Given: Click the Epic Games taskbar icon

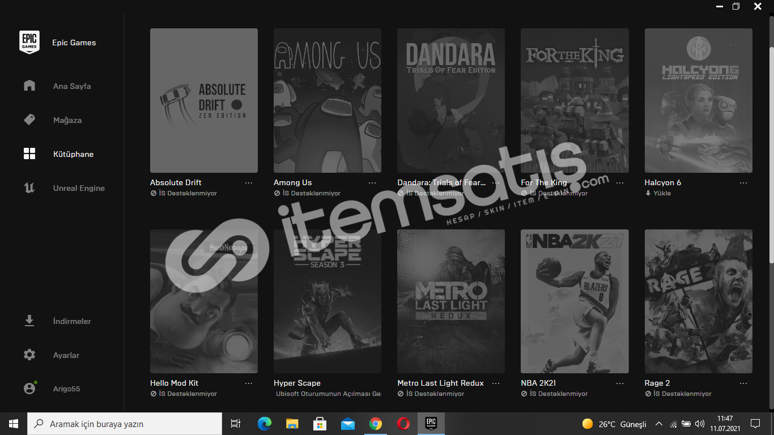Looking at the screenshot, I should (431, 423).
